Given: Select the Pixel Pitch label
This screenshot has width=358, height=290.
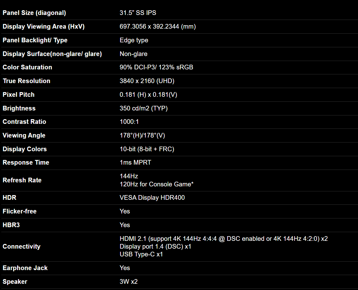Looking at the screenshot, I should point(19,95).
